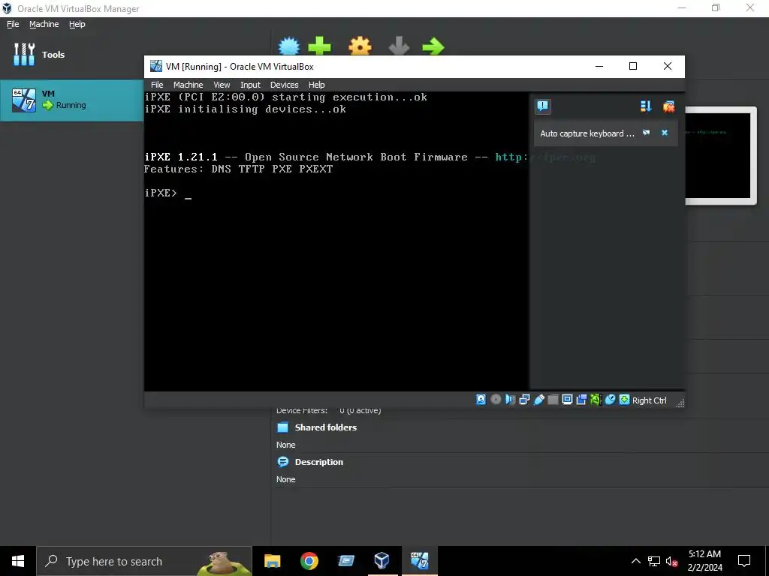Select the running VM entry in the sidebar

click(x=71, y=100)
